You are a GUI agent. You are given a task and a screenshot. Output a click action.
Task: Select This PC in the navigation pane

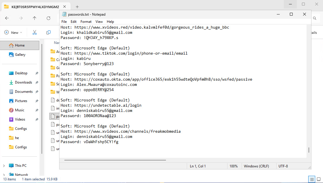click(x=20, y=166)
